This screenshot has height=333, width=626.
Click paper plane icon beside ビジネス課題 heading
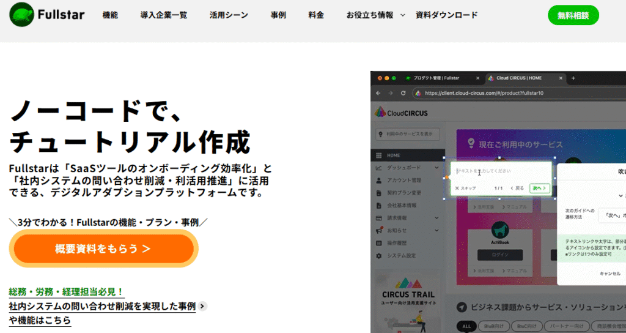pyautogui.click(x=462, y=307)
